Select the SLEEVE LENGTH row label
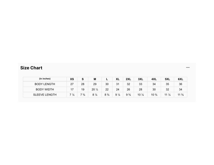214x165 pixels. tap(45, 95)
